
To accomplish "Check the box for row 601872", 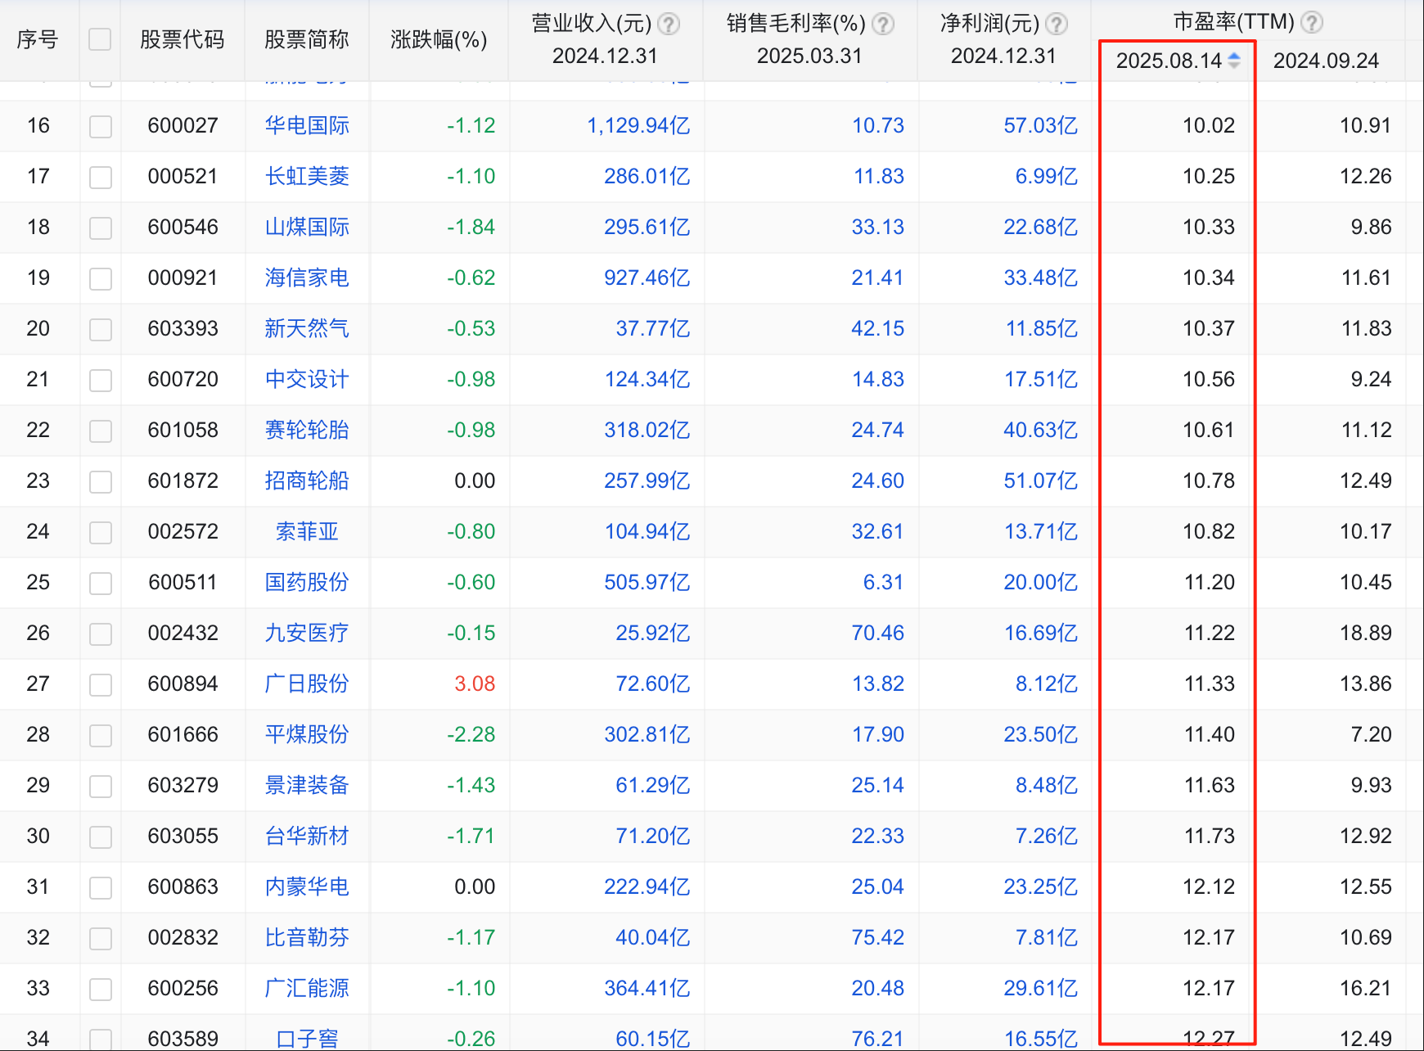I will (101, 481).
